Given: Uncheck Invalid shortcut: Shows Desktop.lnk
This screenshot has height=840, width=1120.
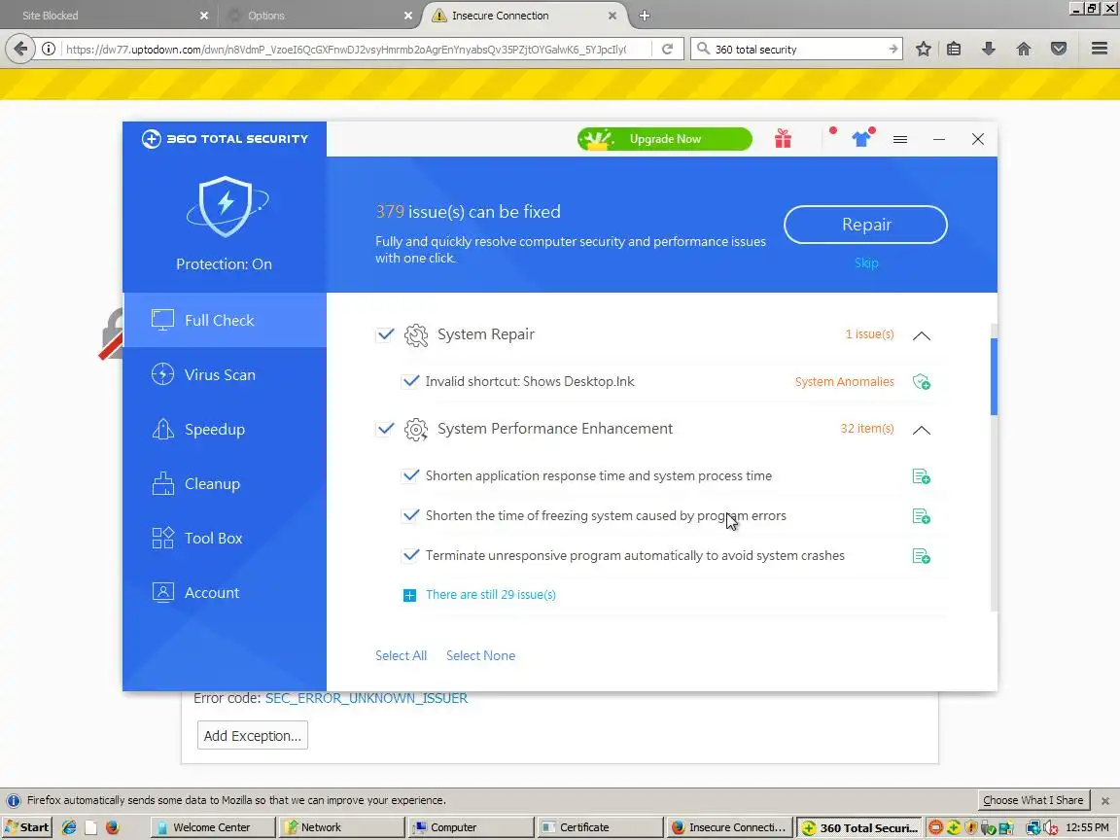Looking at the screenshot, I should 410,381.
